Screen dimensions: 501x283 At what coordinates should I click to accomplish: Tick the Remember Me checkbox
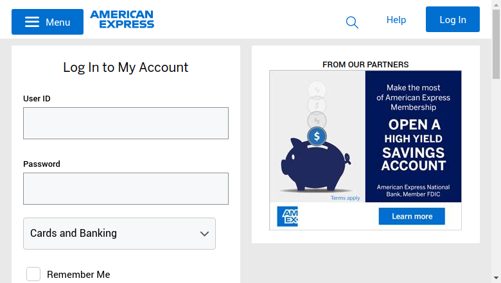click(x=33, y=274)
